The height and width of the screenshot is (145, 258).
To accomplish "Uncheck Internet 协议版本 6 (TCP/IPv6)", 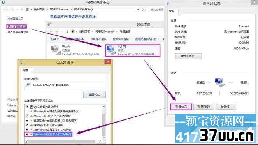I will pos(27,129).
